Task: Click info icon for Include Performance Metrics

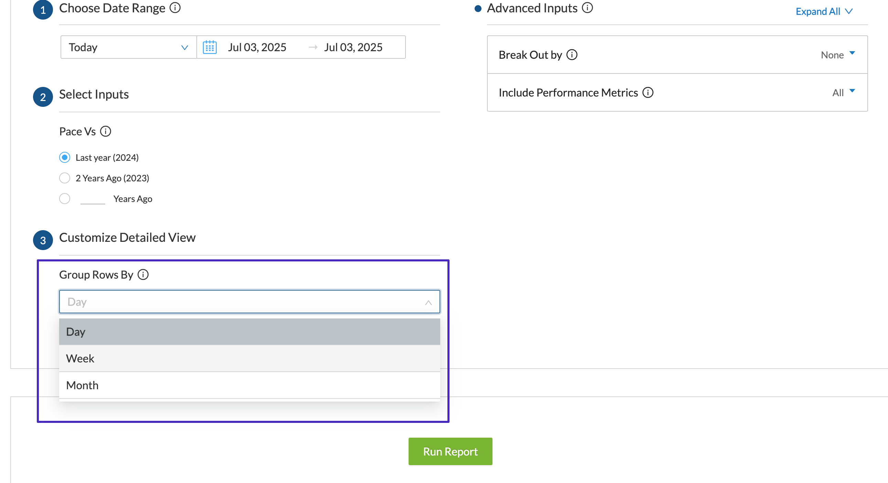Action: click(x=648, y=93)
